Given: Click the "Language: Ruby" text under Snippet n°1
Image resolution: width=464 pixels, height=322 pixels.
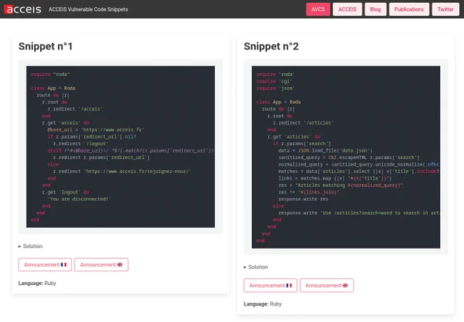Looking at the screenshot, I should (38, 283).
